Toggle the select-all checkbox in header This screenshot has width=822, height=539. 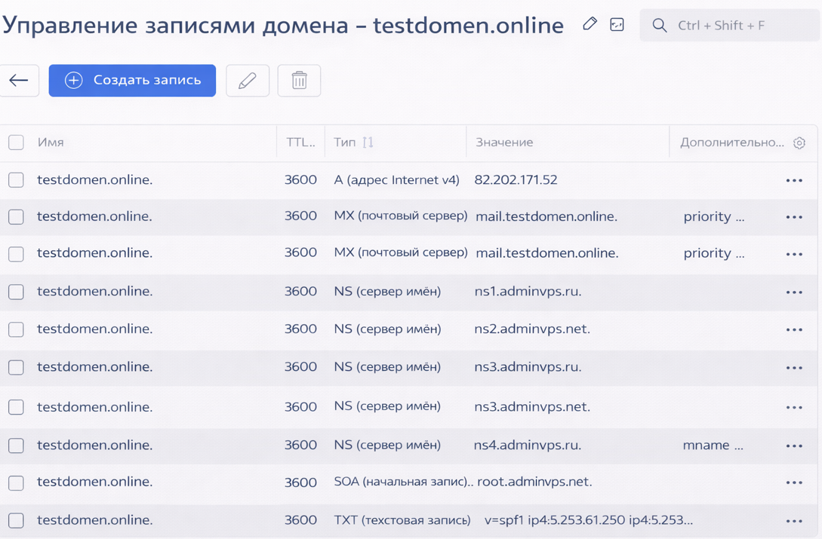[16, 142]
